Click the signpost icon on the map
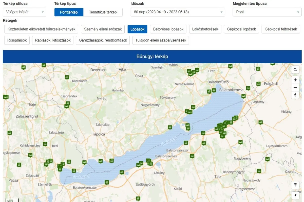This screenshot has width=304, height=202. coord(295,185)
